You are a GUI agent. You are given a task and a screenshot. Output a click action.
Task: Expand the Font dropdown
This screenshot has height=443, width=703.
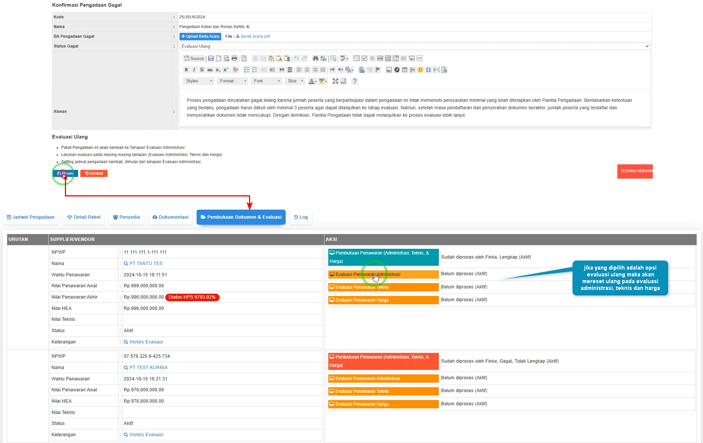point(267,81)
